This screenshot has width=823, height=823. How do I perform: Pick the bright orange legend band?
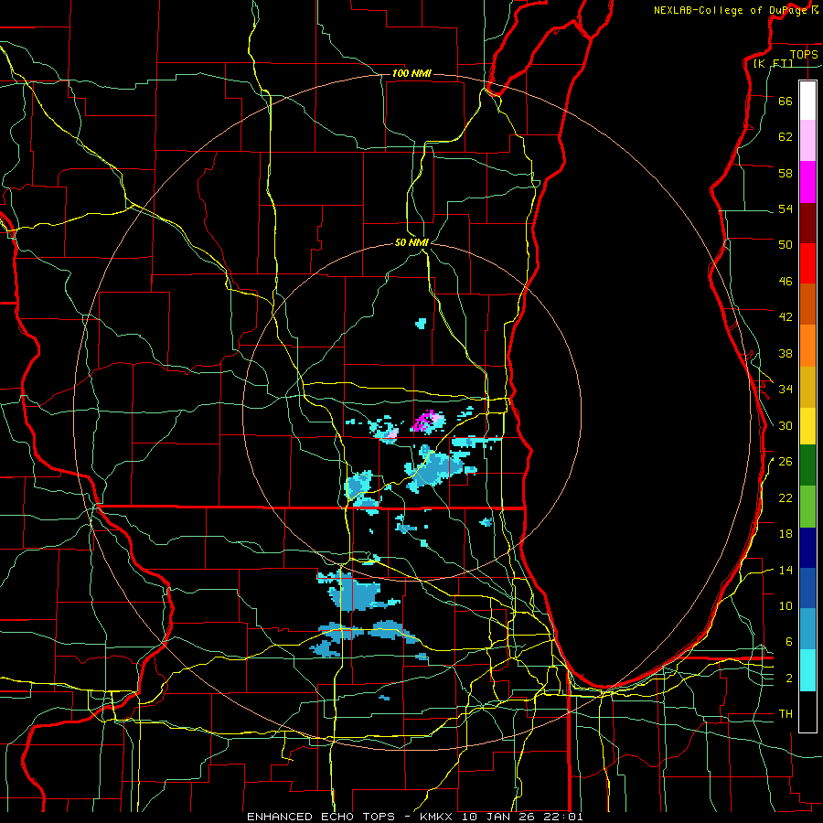point(807,346)
